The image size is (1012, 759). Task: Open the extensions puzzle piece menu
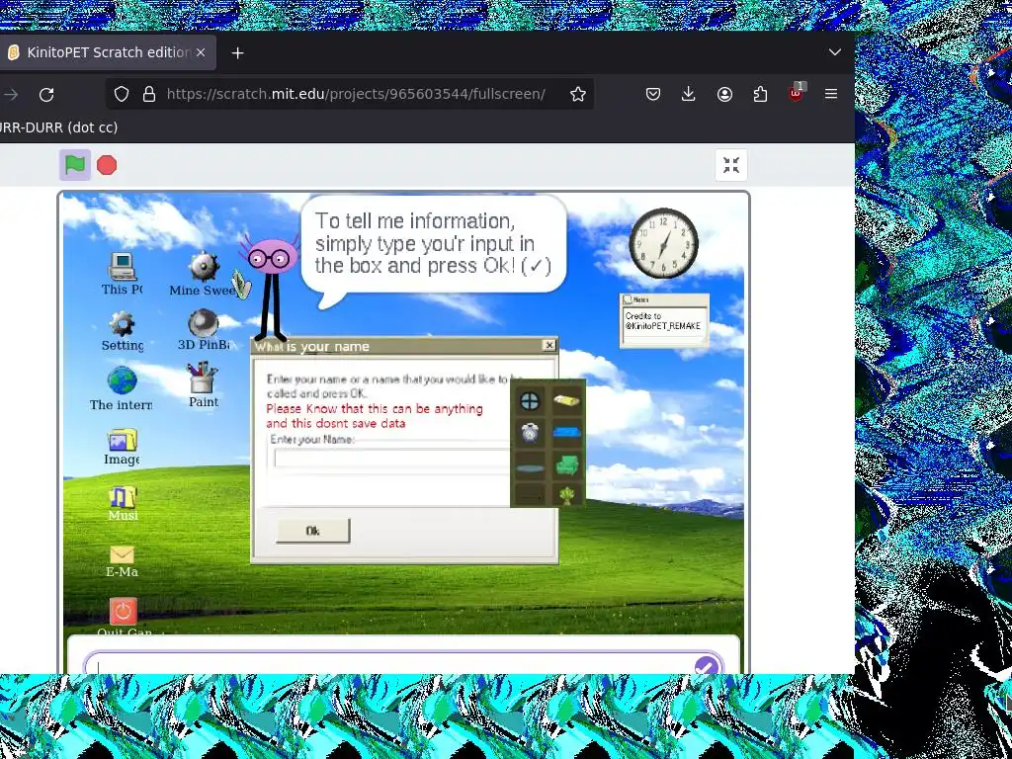(760, 94)
